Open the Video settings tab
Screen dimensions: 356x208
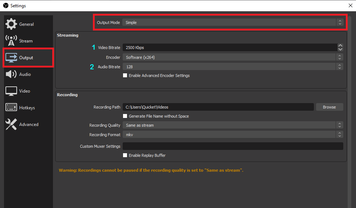[28, 91]
